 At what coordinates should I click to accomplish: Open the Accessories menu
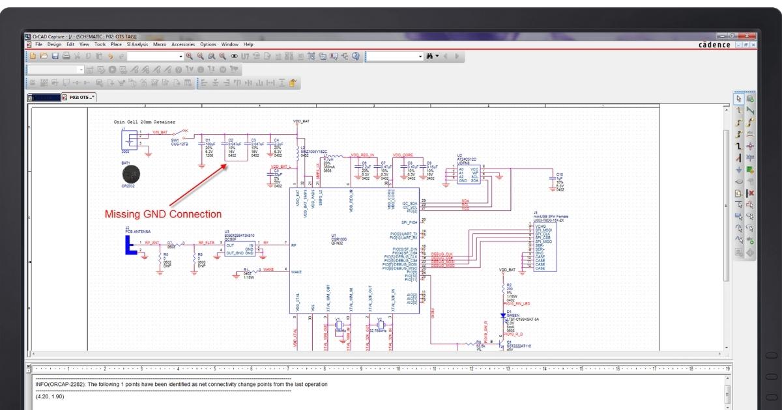(183, 44)
